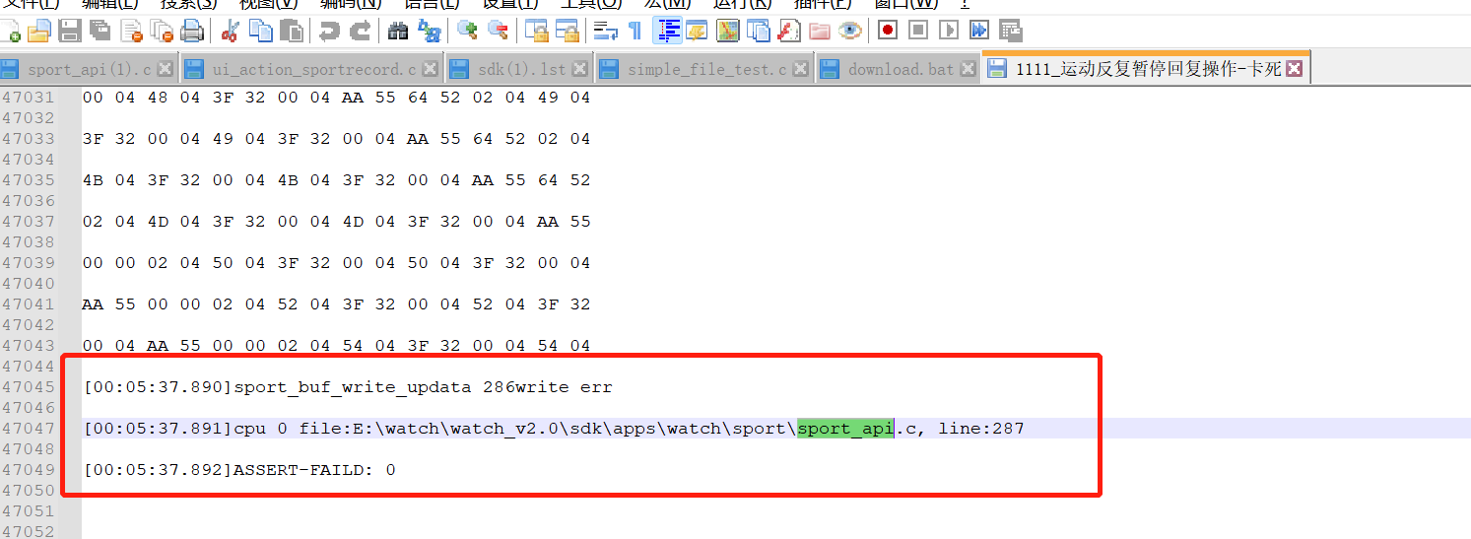1471x539 pixels.
Task: Click hex line starting '4B 04 3F 32'
Action: click(x=337, y=180)
